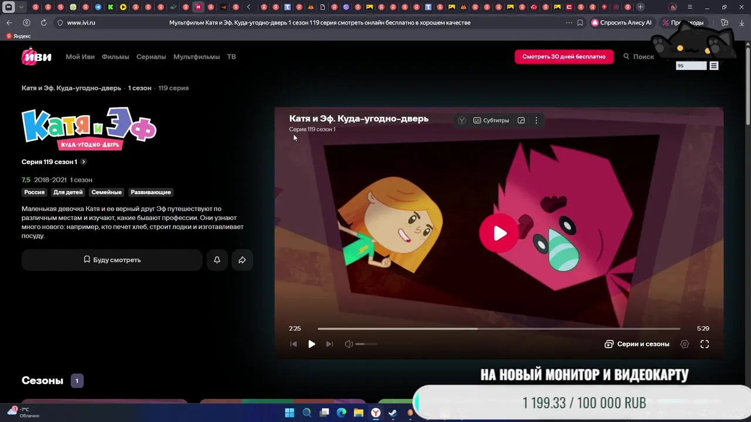
Task: Launch Microsoft Edge from the taskbar
Action: coord(341,413)
